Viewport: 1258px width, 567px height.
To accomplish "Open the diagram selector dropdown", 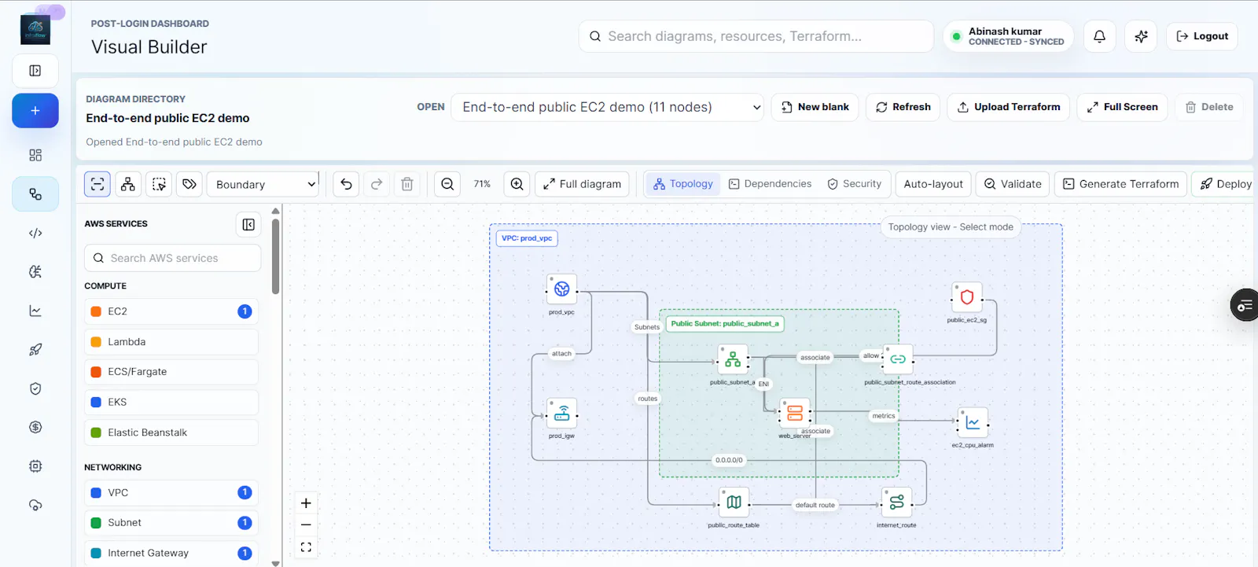I will (x=608, y=107).
